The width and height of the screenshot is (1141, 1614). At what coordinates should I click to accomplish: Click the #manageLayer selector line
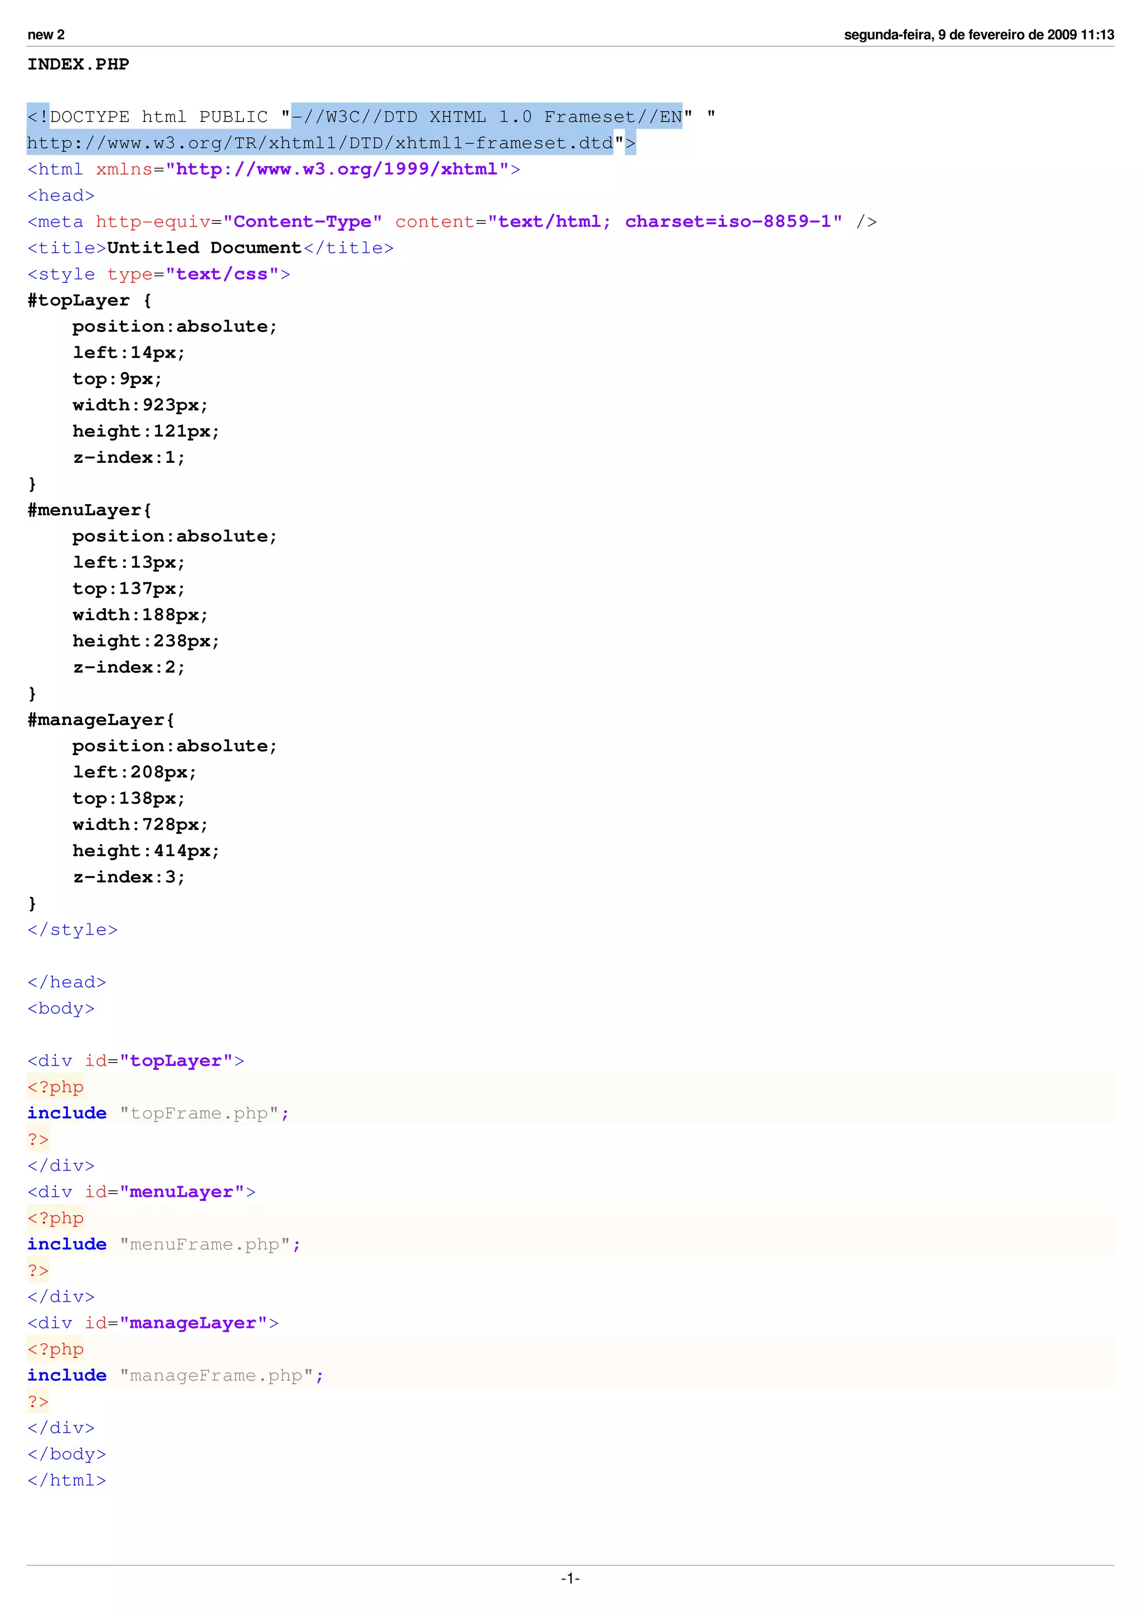(100, 720)
